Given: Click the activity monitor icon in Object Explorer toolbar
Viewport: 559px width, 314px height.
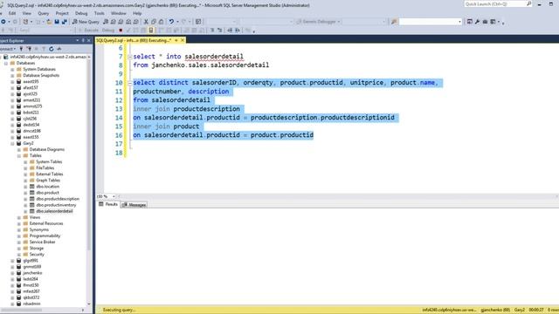Looking at the screenshot, I should click(59, 49).
